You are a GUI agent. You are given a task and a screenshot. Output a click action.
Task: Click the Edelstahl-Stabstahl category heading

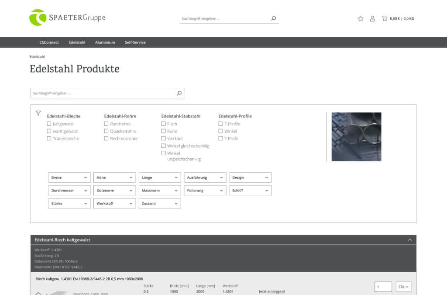click(x=181, y=116)
